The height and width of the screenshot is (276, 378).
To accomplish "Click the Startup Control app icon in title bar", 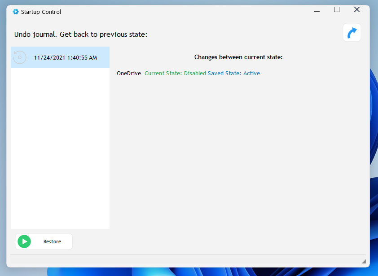I will pyautogui.click(x=16, y=12).
